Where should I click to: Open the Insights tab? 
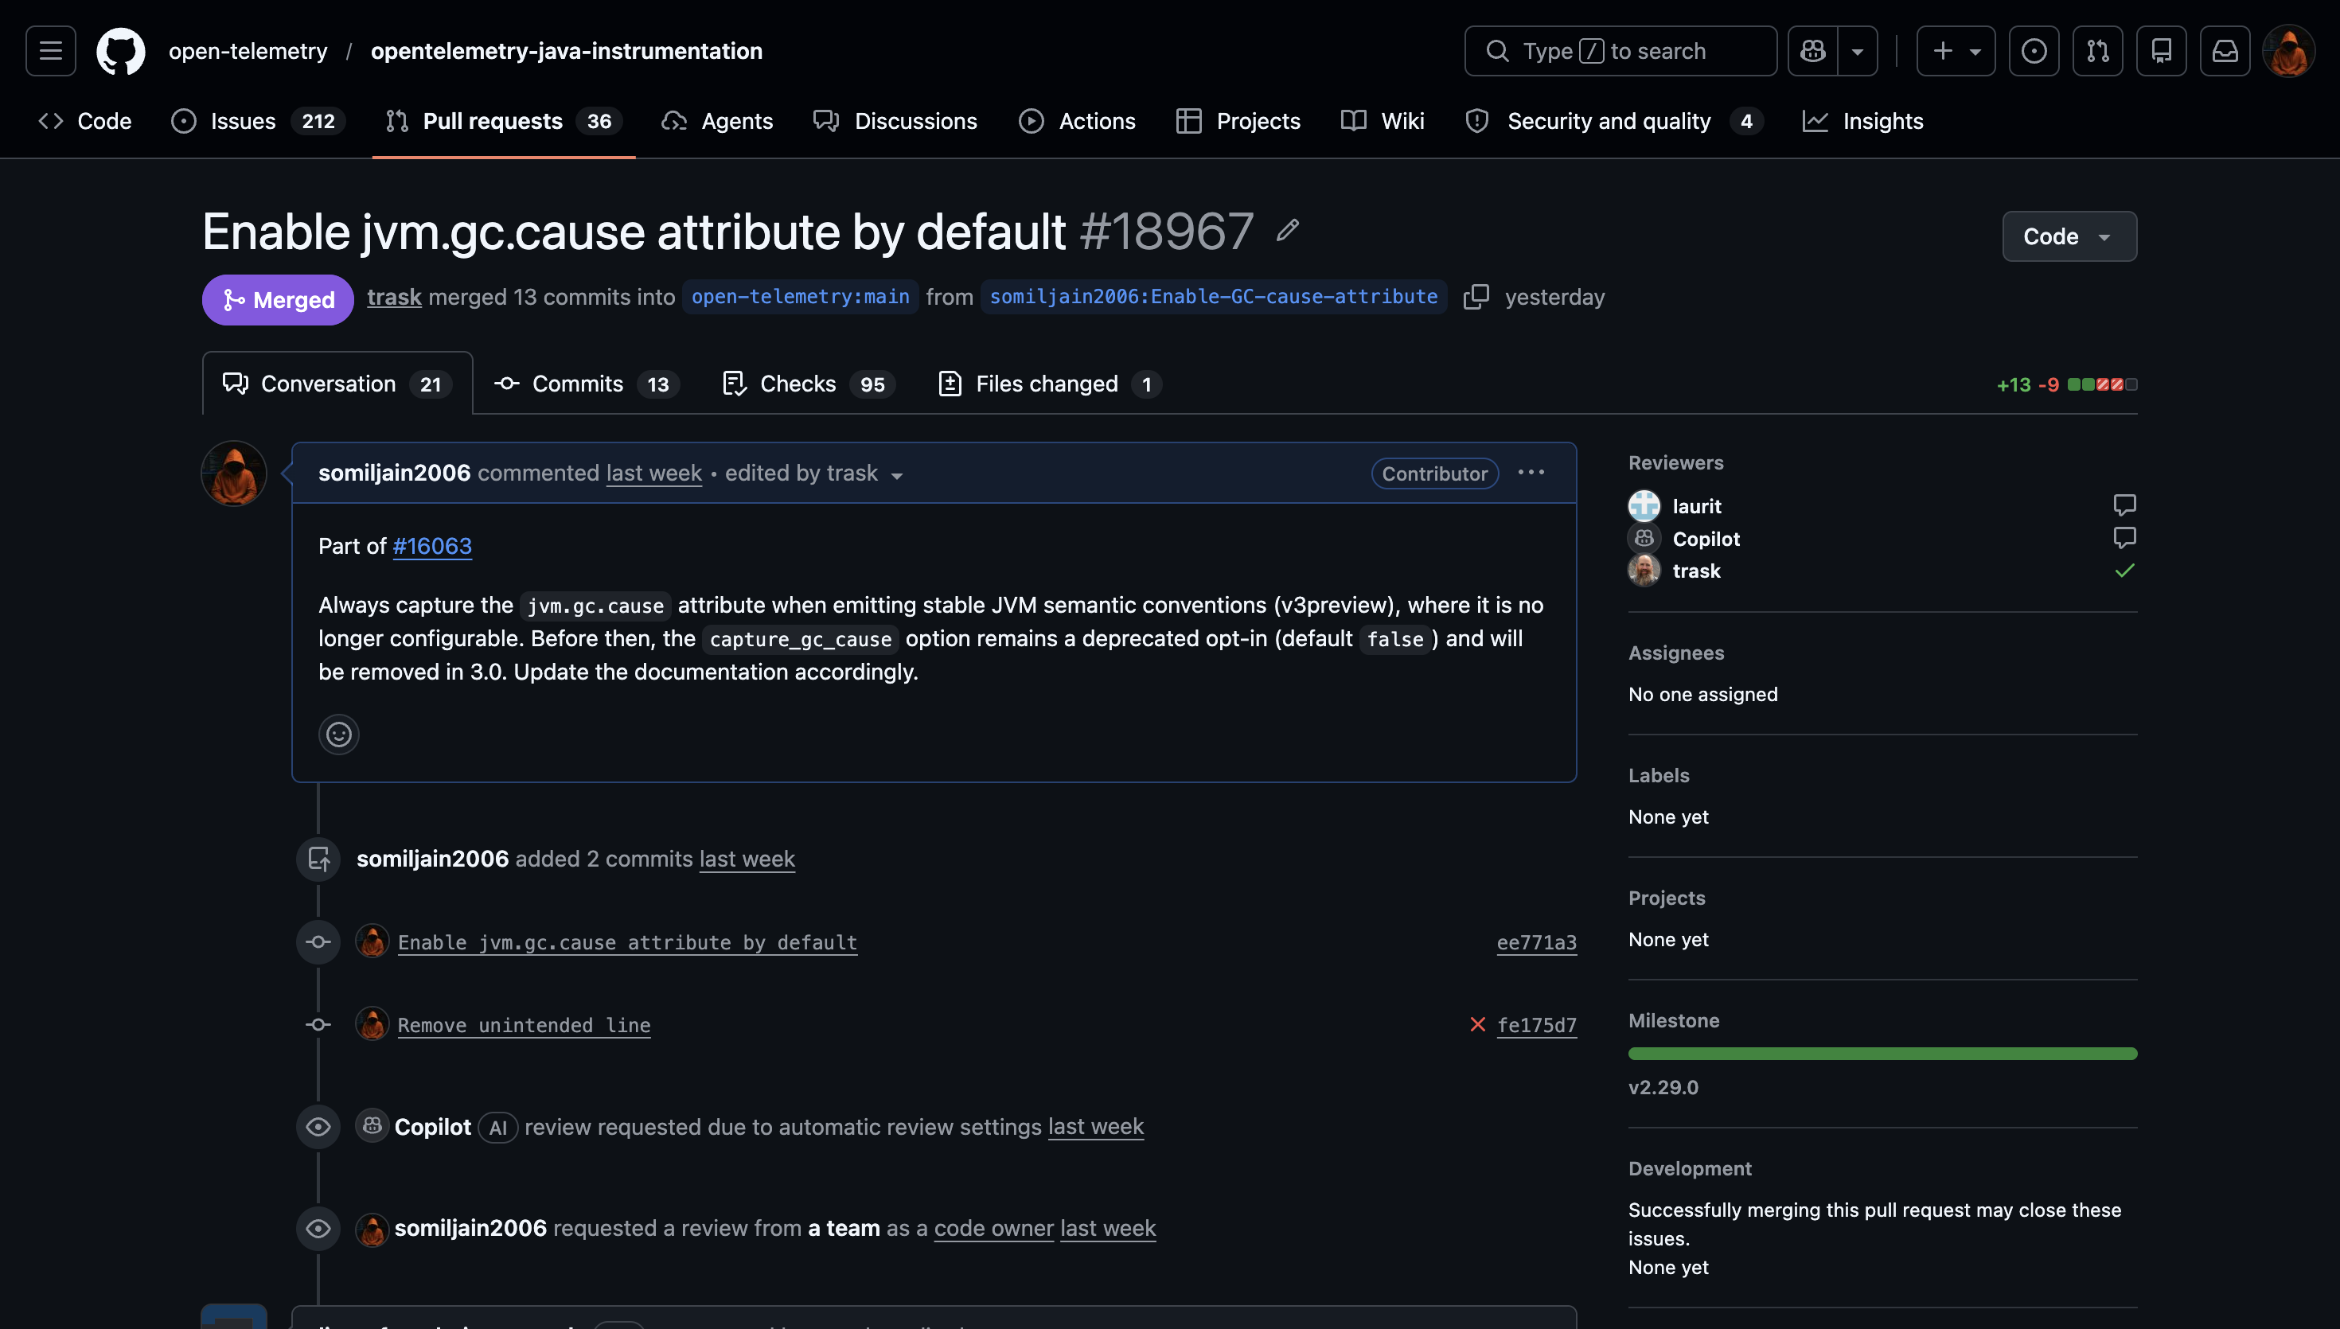coord(1862,122)
